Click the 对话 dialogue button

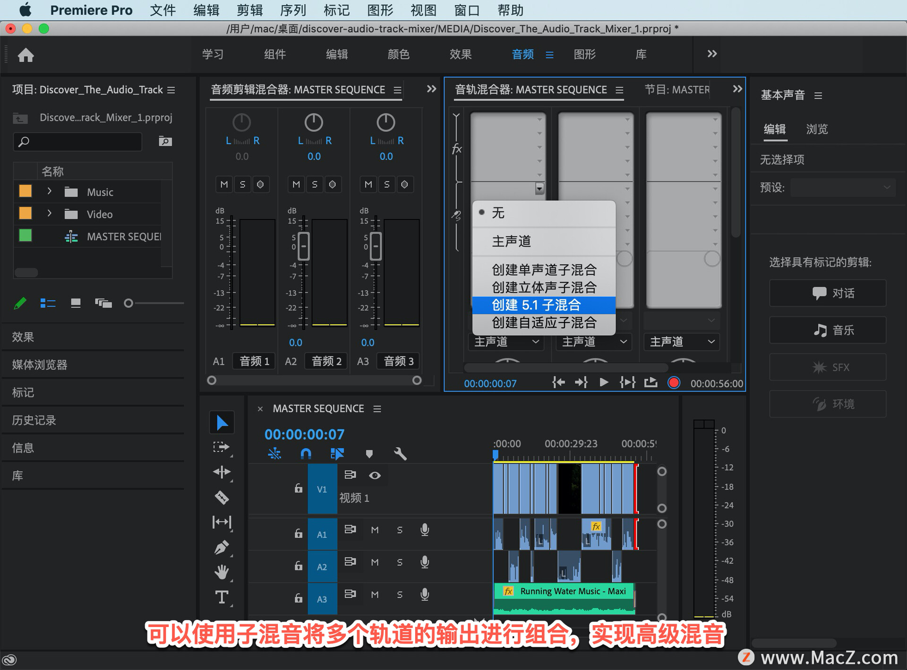828,293
